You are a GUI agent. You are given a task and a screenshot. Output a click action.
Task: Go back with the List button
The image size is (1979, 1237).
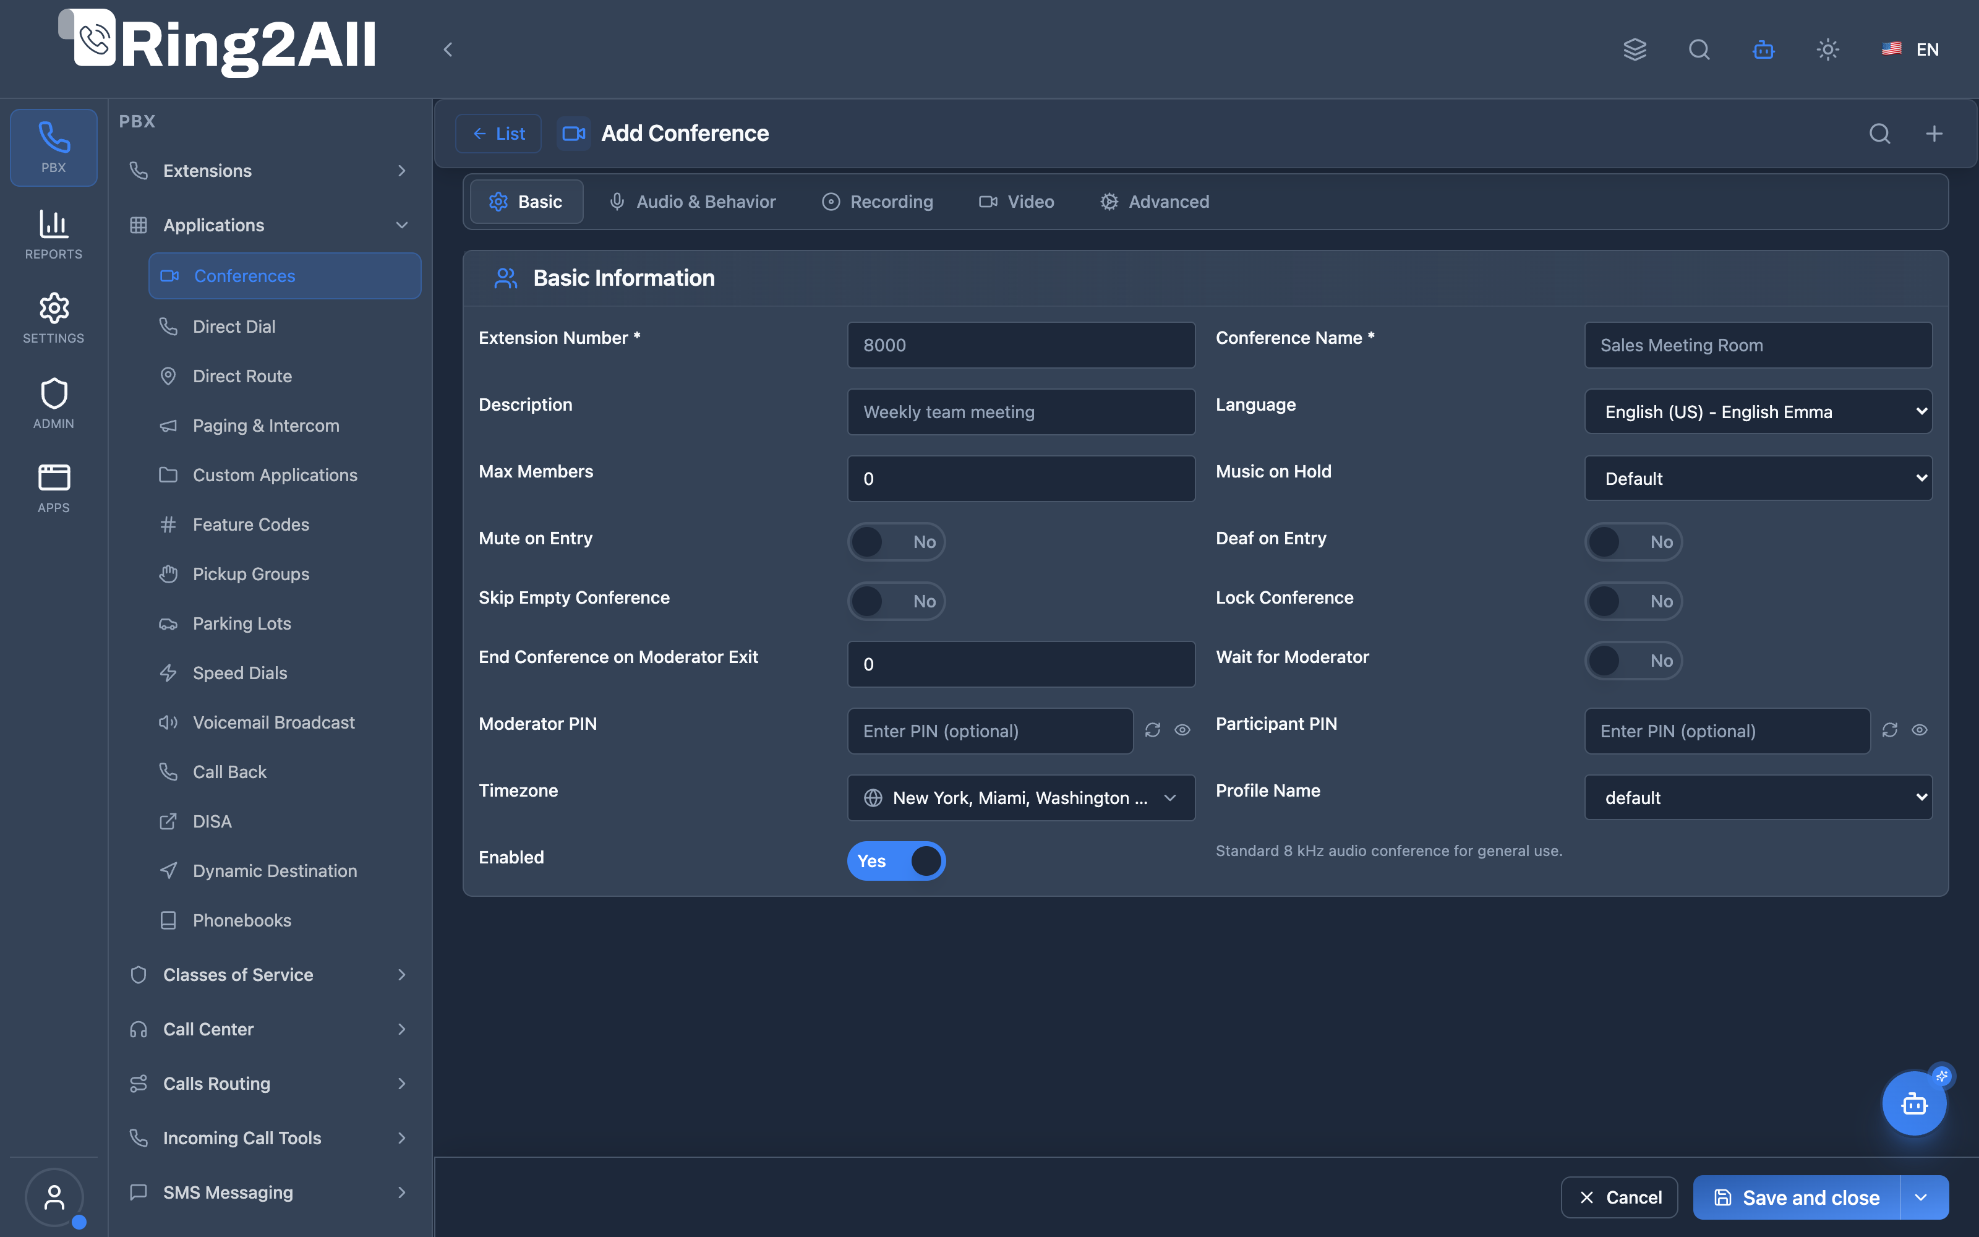(x=498, y=134)
